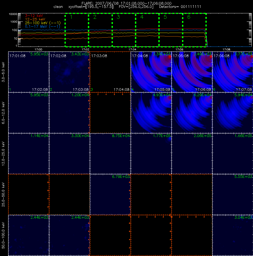Click the 10000 y-axis label

click(13, 14)
